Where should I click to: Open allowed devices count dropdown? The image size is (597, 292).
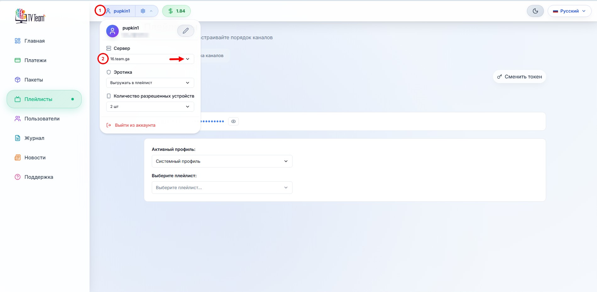[150, 107]
